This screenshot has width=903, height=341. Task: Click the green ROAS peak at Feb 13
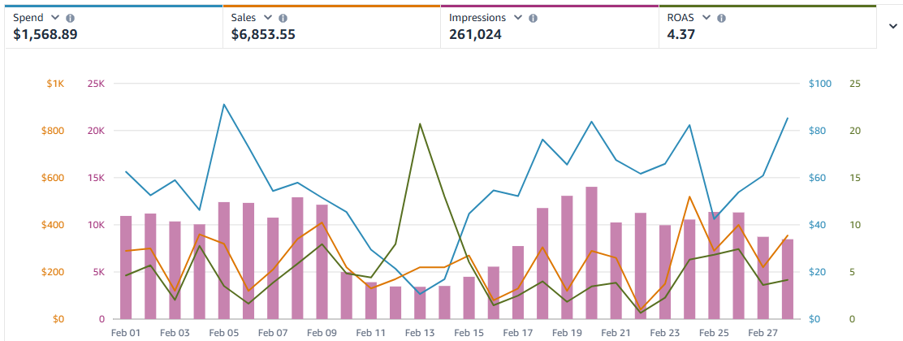420,124
